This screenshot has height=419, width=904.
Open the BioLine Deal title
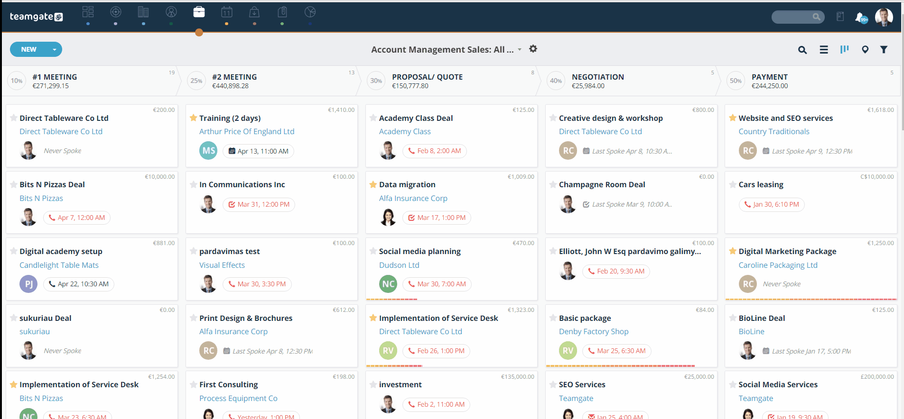coord(762,318)
